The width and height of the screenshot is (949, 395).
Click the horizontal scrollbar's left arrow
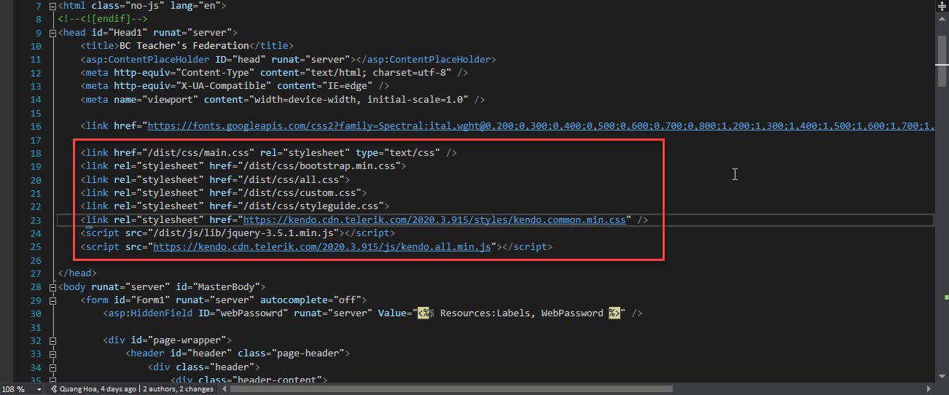click(x=223, y=389)
